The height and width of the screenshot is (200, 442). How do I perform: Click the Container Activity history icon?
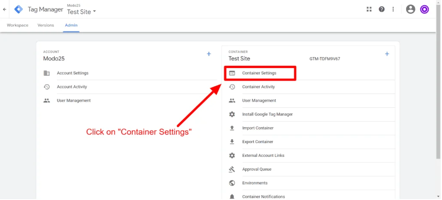232,87
